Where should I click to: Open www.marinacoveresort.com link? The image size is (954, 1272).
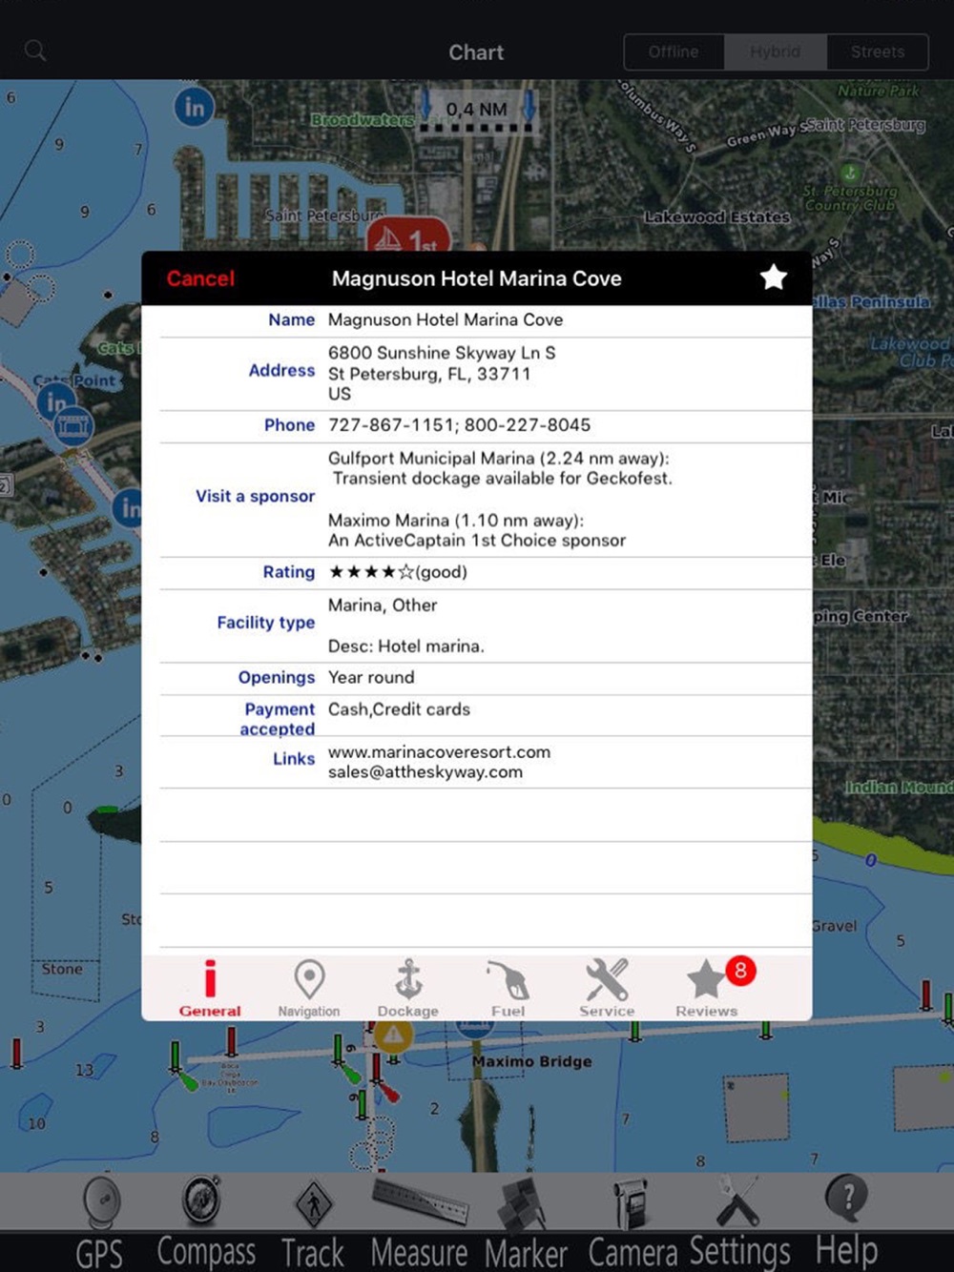[x=439, y=751]
